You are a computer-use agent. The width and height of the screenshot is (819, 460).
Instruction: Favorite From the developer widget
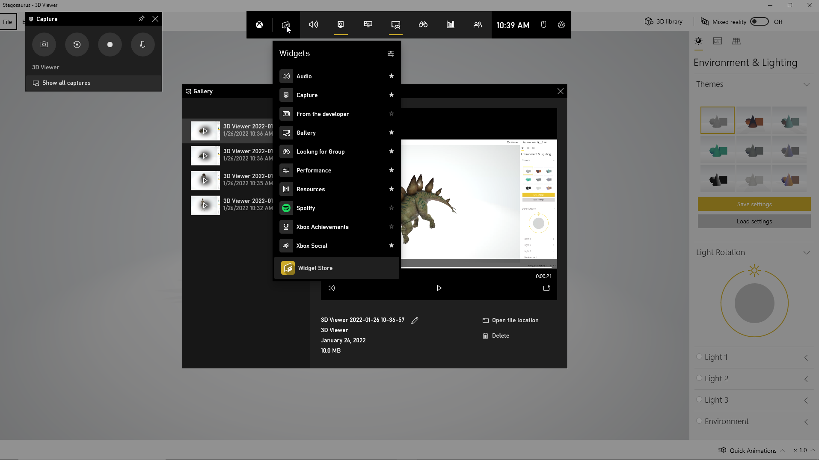click(x=391, y=114)
